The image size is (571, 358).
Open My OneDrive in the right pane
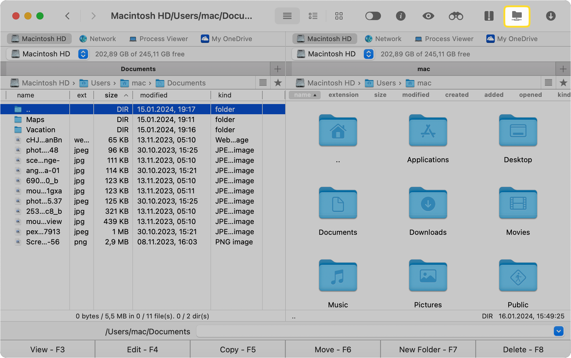[512, 39]
